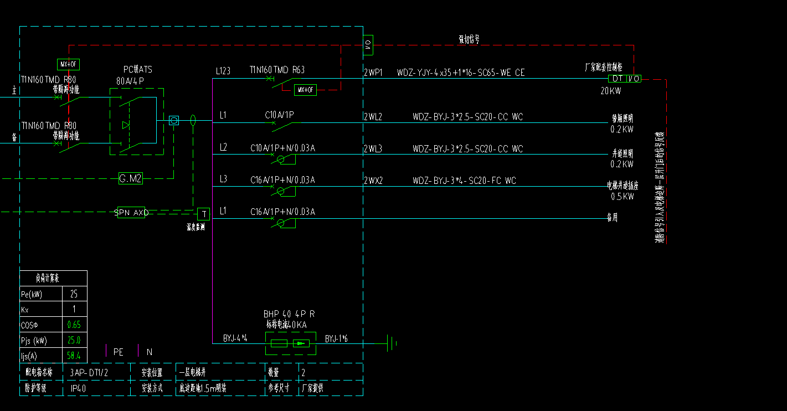Select the N bus label
The height and width of the screenshot is (411, 787).
[x=149, y=352]
